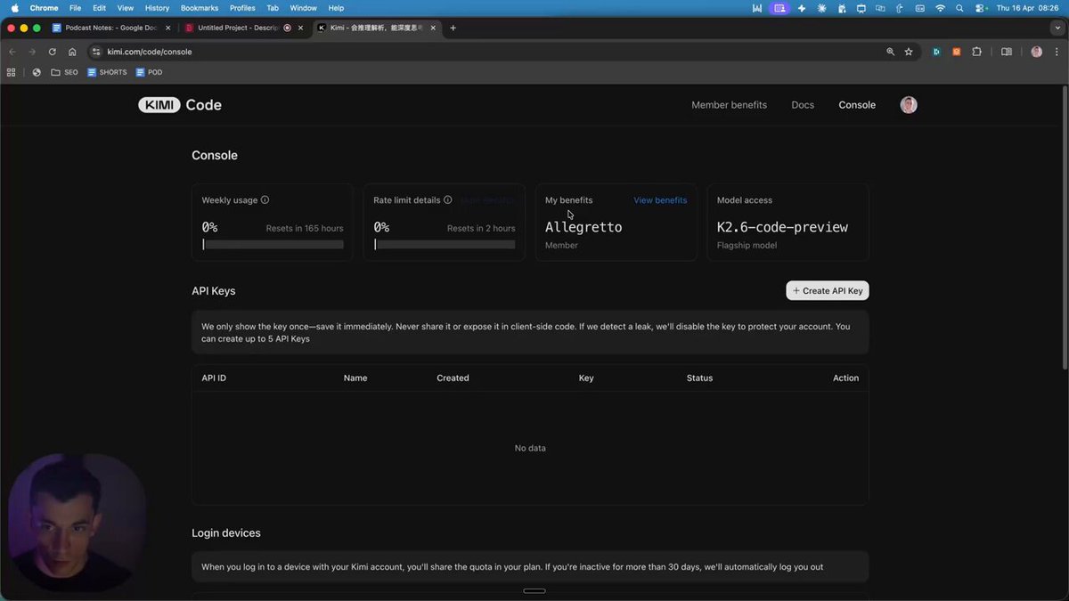Open the user avatar in Kimi header
1069x601 pixels.
pyautogui.click(x=908, y=105)
